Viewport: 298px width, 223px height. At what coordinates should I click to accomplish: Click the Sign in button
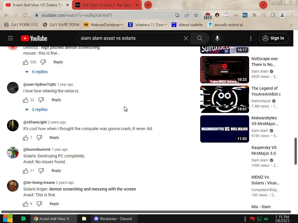(274, 38)
